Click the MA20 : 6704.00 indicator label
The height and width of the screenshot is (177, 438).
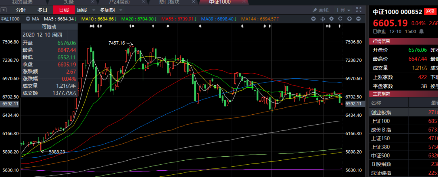(x=139, y=19)
